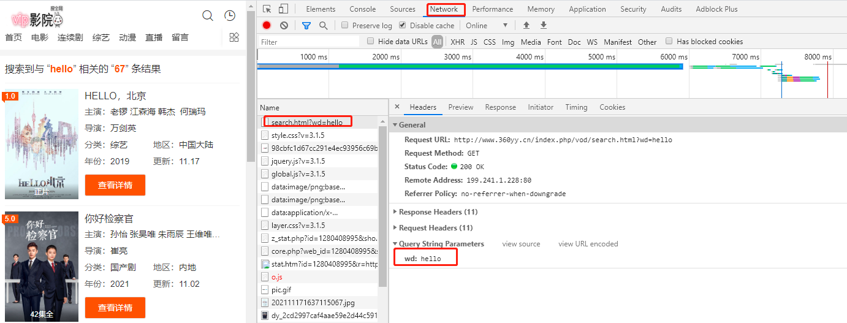Open the Online throttling dropdown
The height and width of the screenshot is (323, 847).
tap(487, 25)
